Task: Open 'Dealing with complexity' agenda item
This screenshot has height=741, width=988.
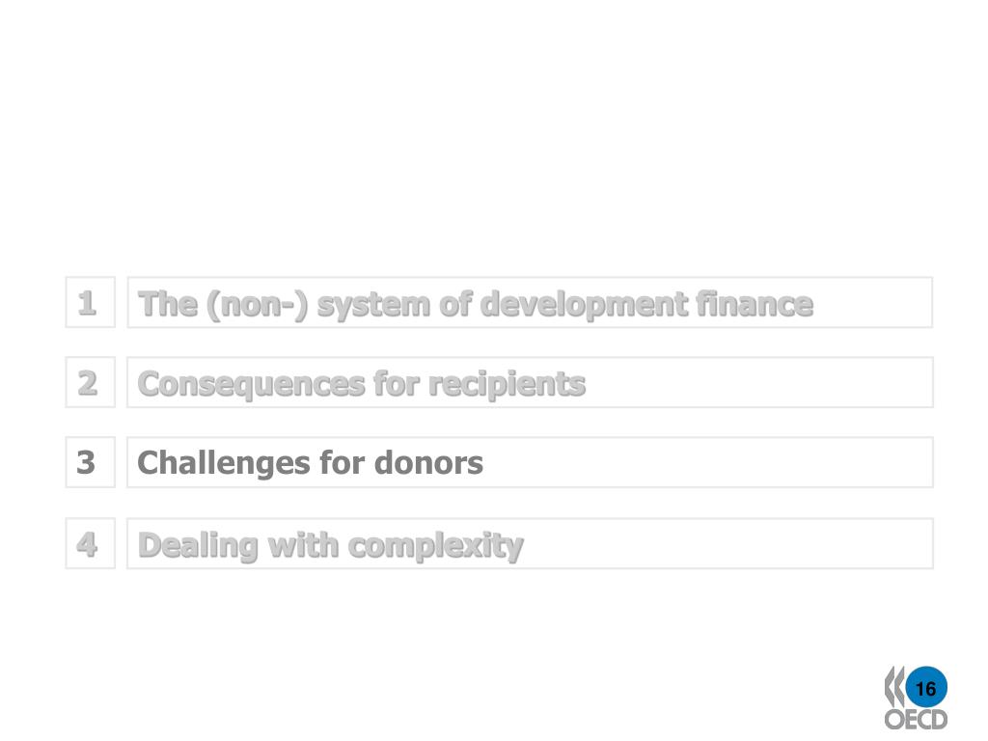Action: pos(530,544)
